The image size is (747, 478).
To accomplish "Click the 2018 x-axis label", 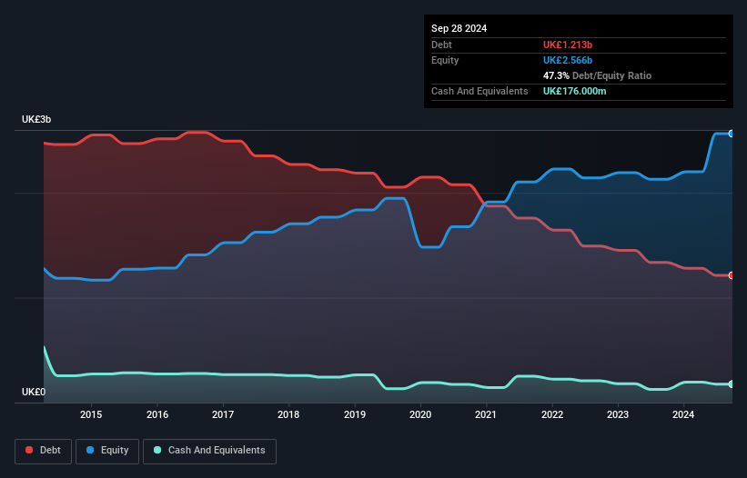I will coord(288,414).
